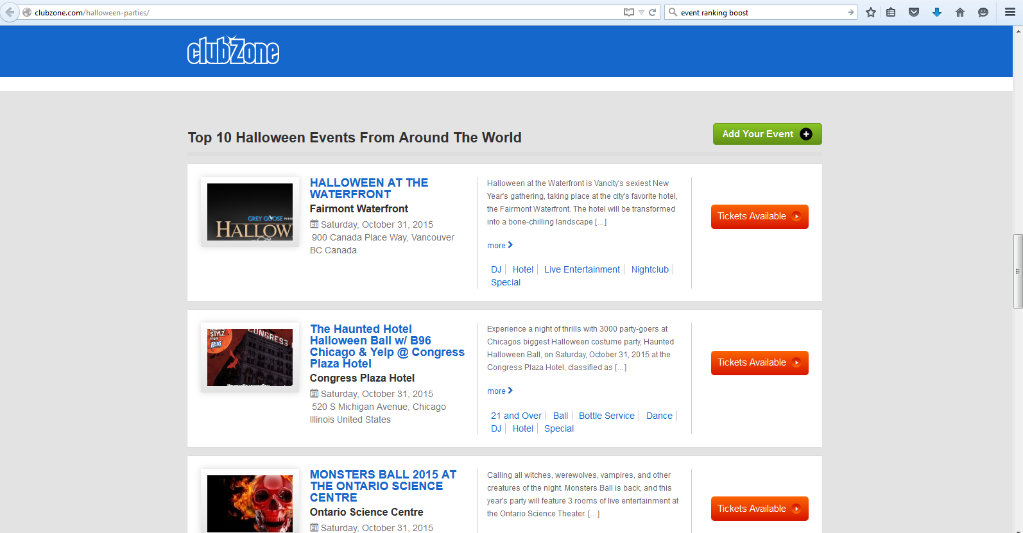Go to the browser Home page
Image resolution: width=1023 pixels, height=533 pixels.
pos(960,12)
